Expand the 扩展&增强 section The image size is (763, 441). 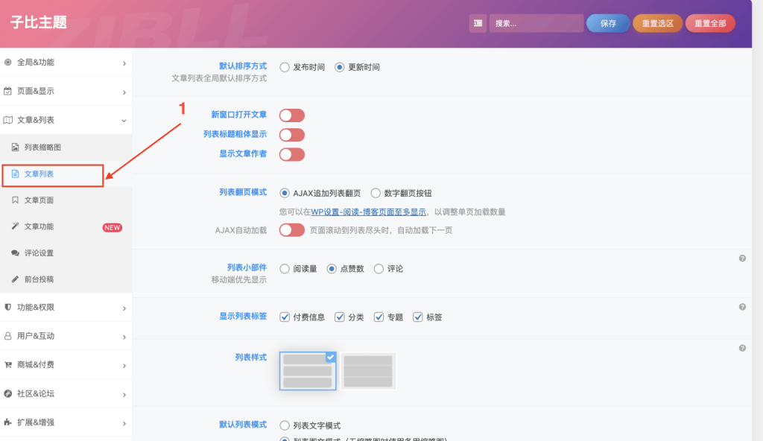[x=66, y=422]
